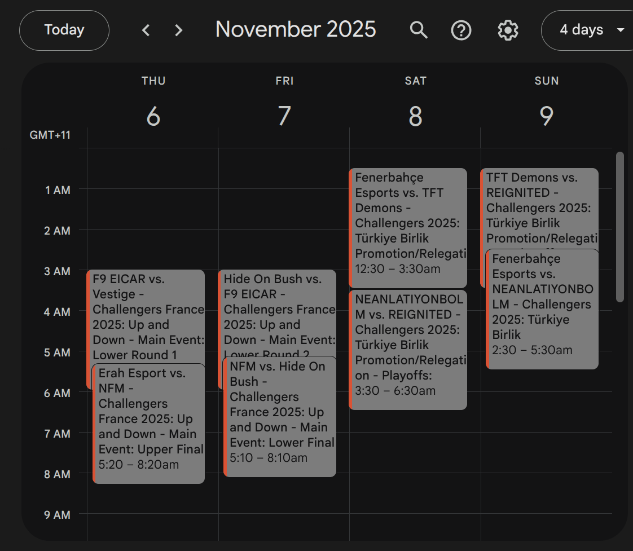The image size is (633, 551).
Task: Open Hide On Bush vs. F9 EICAR event
Action: coord(279,309)
